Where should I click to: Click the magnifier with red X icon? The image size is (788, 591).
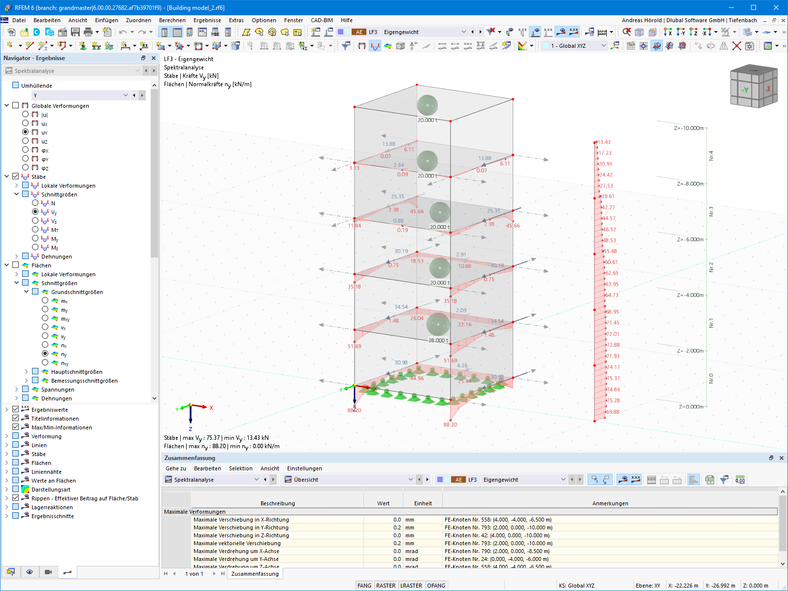(x=626, y=32)
